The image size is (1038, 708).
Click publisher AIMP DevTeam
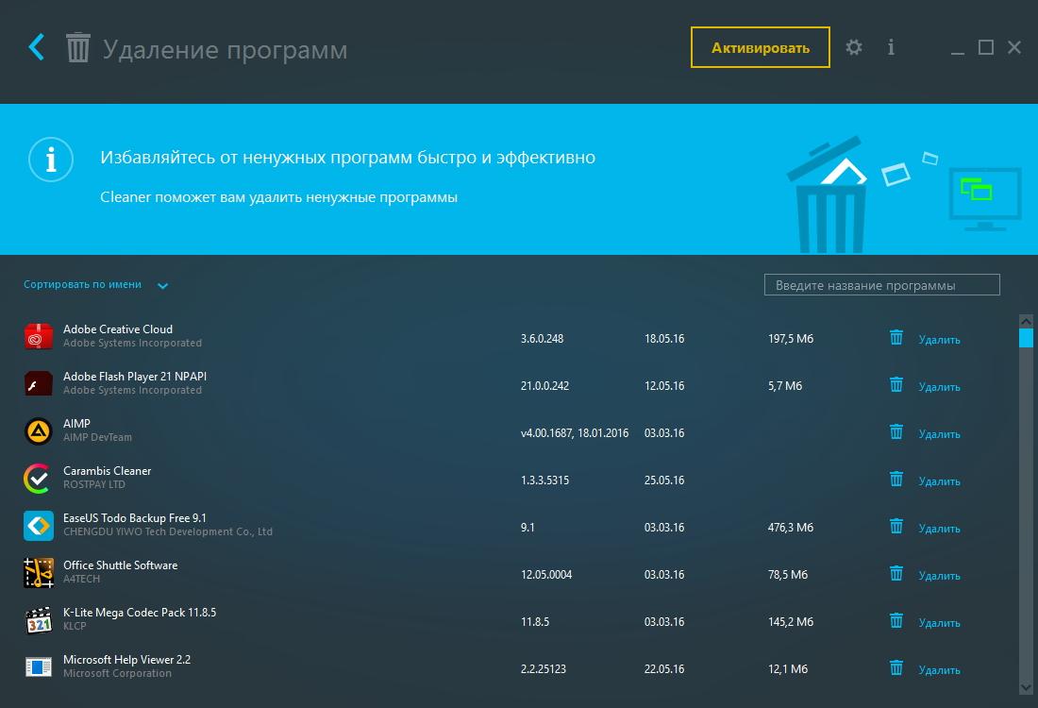coord(97,437)
